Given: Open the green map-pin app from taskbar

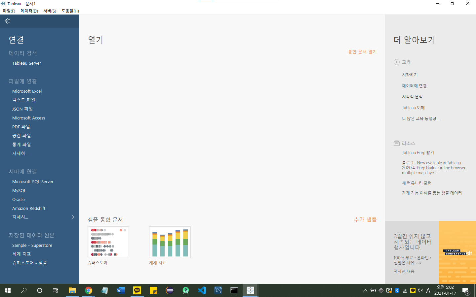Looking at the screenshot, I should point(186,290).
